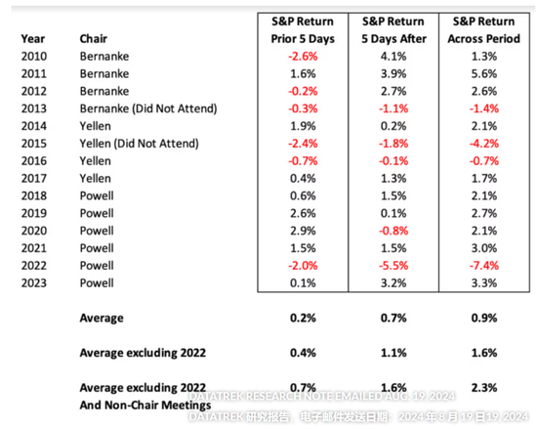Click the Average across period value 0.9%
Screen dimensions: 537x429
(x=484, y=318)
